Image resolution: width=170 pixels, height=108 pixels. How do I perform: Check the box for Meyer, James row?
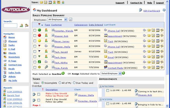tap(35, 41)
